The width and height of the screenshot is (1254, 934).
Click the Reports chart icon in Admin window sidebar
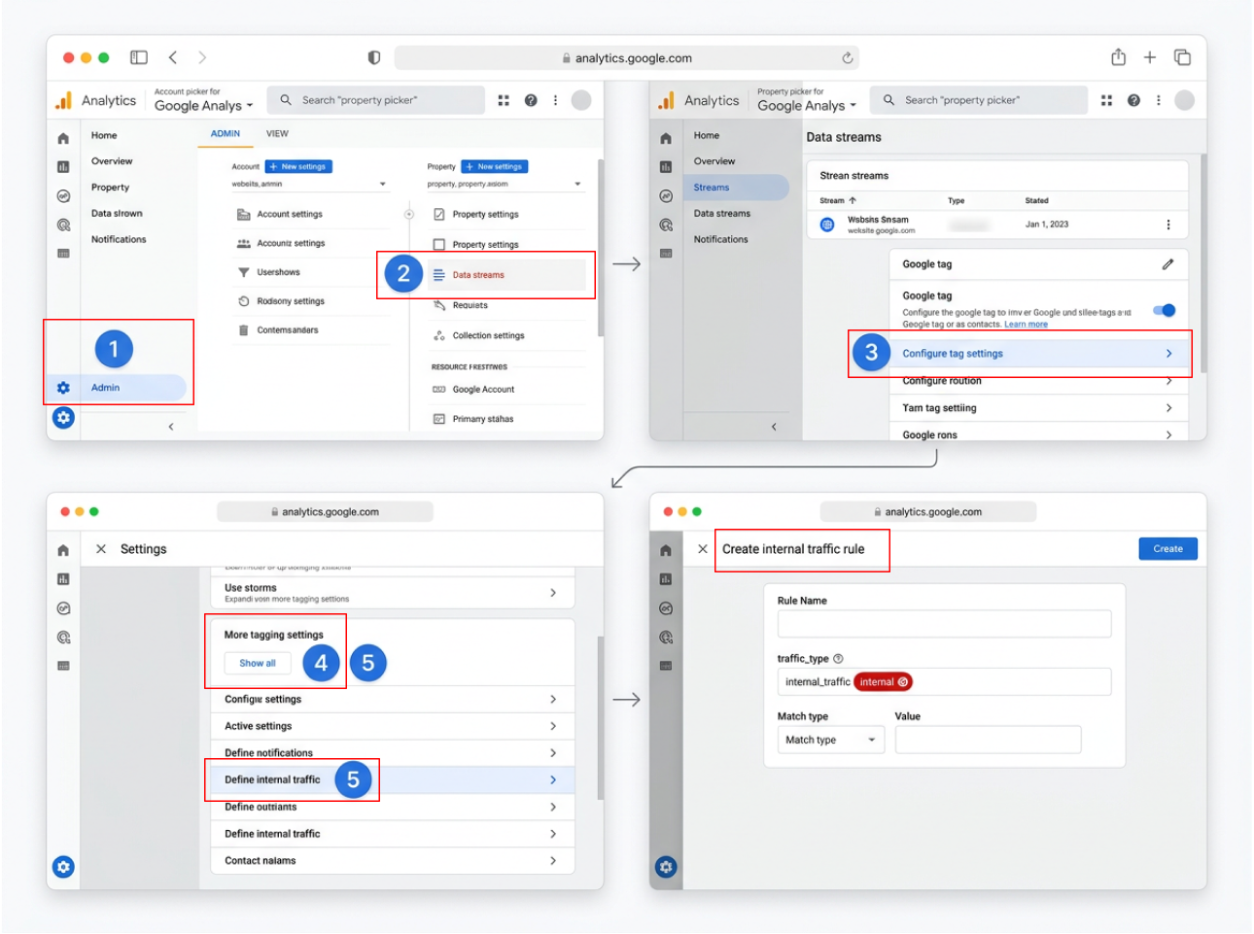point(63,167)
